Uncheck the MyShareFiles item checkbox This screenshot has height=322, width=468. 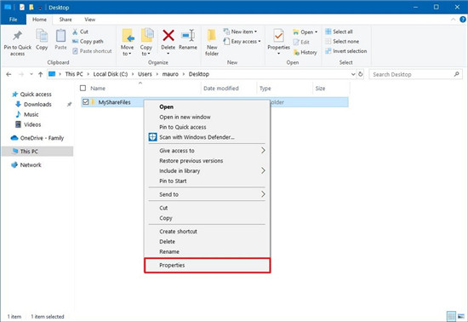tap(86, 102)
